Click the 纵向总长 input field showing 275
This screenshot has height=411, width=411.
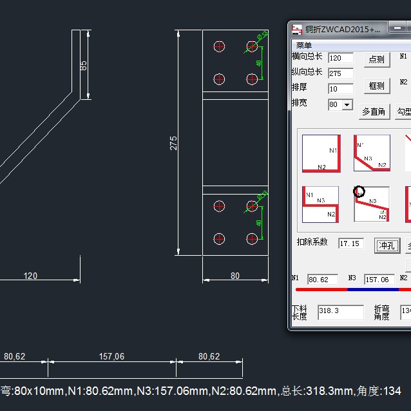[341, 73]
